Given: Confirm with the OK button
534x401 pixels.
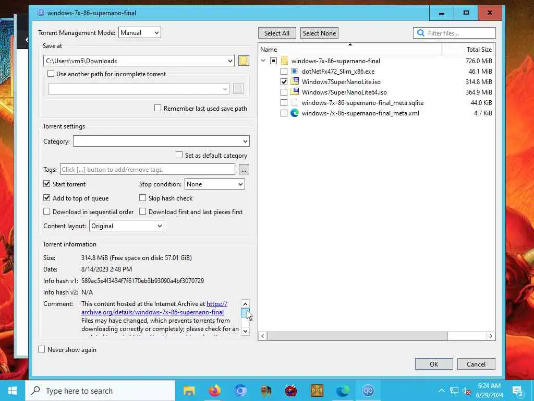Looking at the screenshot, I should pyautogui.click(x=434, y=364).
